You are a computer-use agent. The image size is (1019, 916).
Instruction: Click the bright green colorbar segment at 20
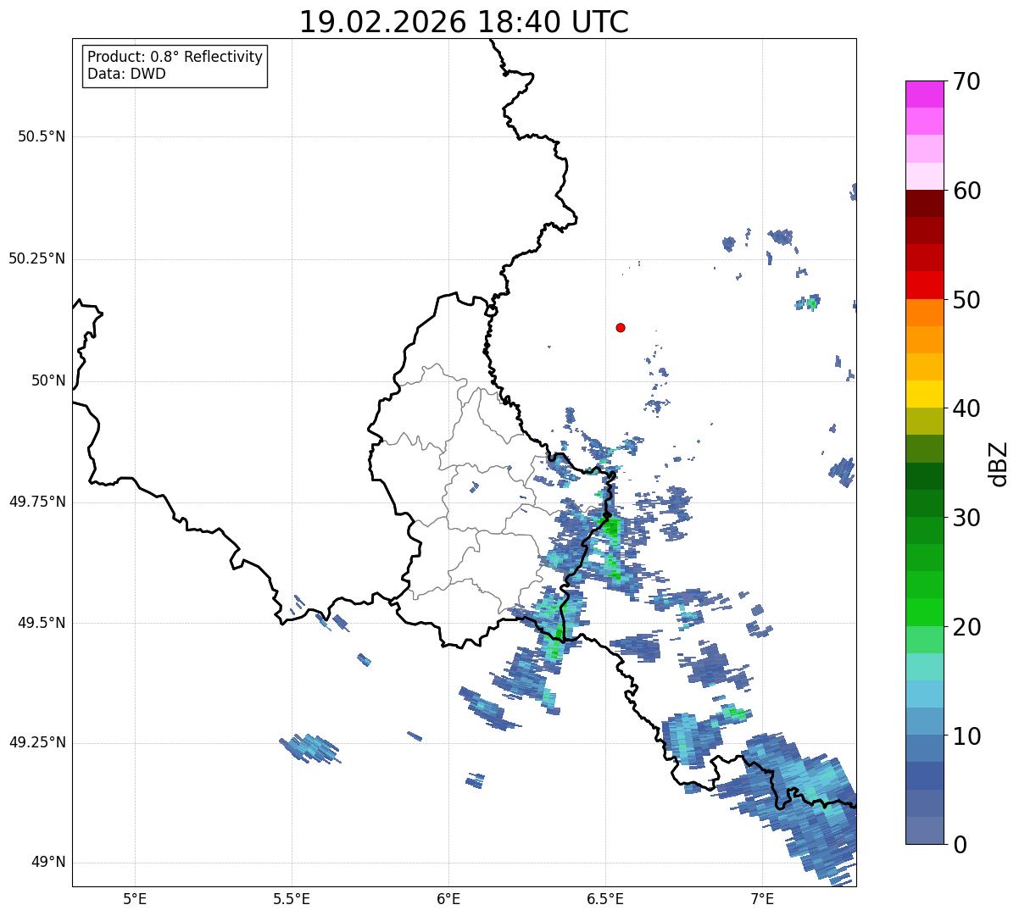tap(924, 613)
